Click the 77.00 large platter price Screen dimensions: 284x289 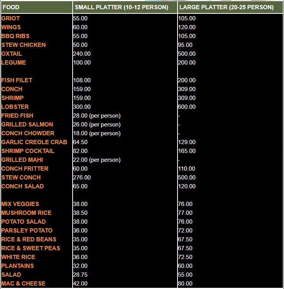(185, 213)
